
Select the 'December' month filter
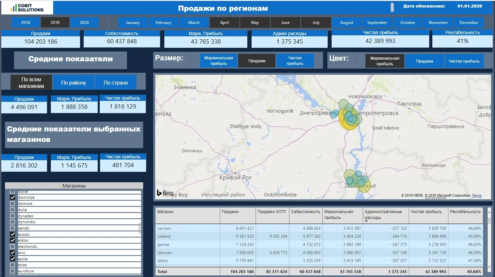(x=469, y=22)
